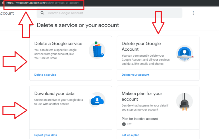Open the Set up a plan link
This screenshot has height=139, width=219.
[x=130, y=135]
